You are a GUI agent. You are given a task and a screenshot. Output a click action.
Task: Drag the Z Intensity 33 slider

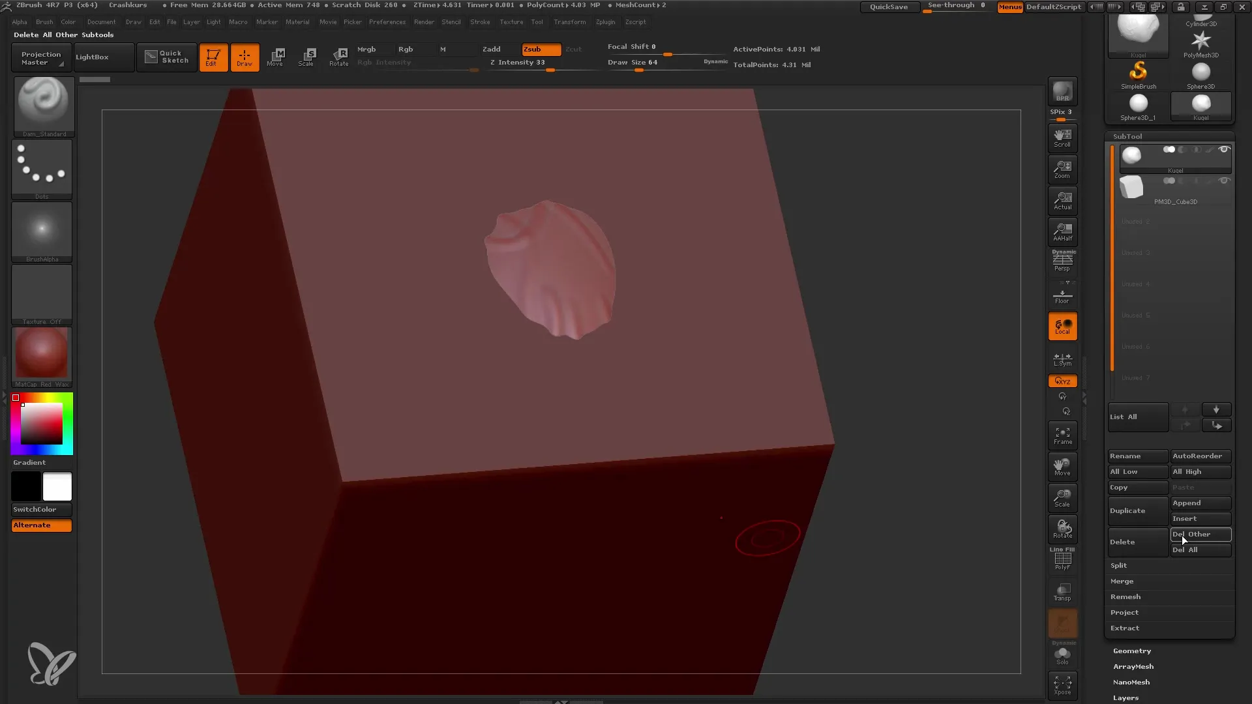click(x=548, y=68)
